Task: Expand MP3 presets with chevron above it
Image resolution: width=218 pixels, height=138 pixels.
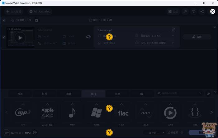Action: (23, 104)
